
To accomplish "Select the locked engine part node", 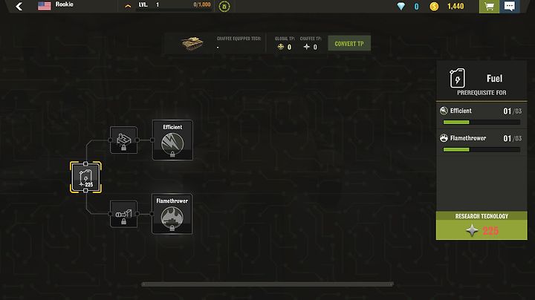I will (124, 140).
